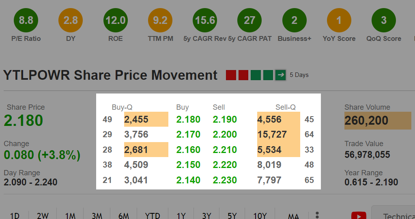Click Buy-Q quantity 3,041

(136, 180)
